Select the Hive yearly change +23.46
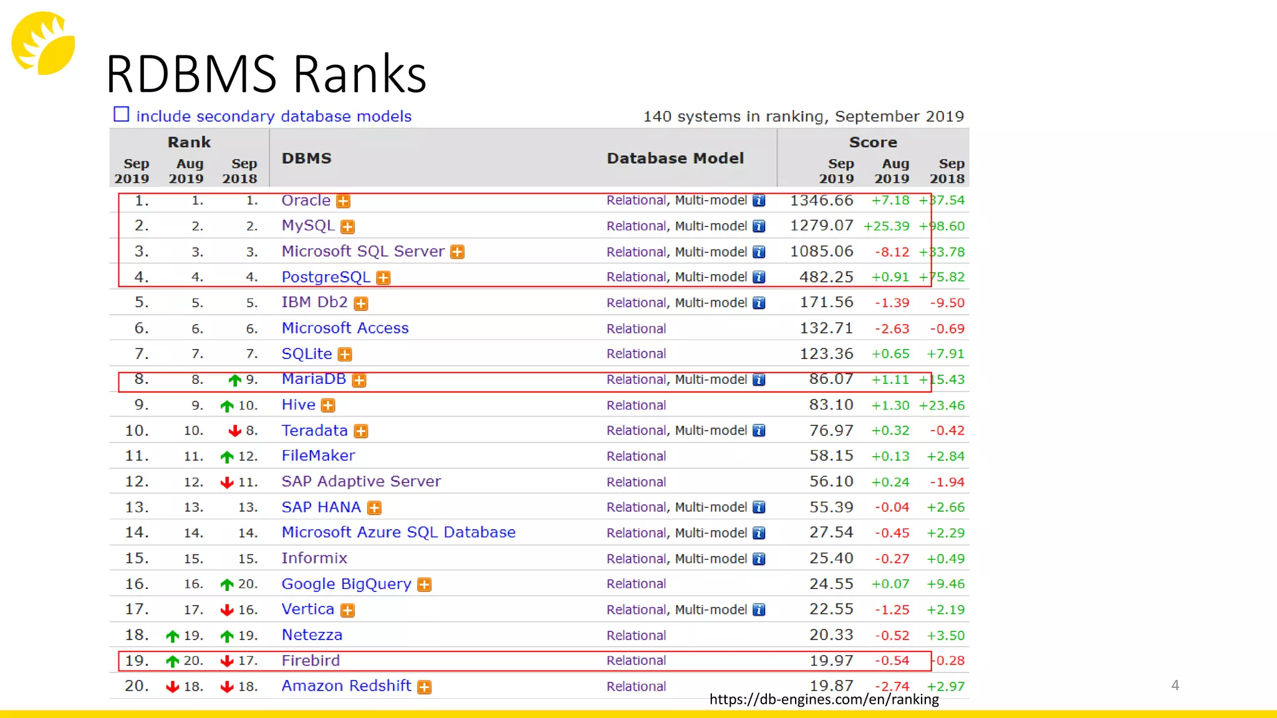1277x718 pixels. 942,406
